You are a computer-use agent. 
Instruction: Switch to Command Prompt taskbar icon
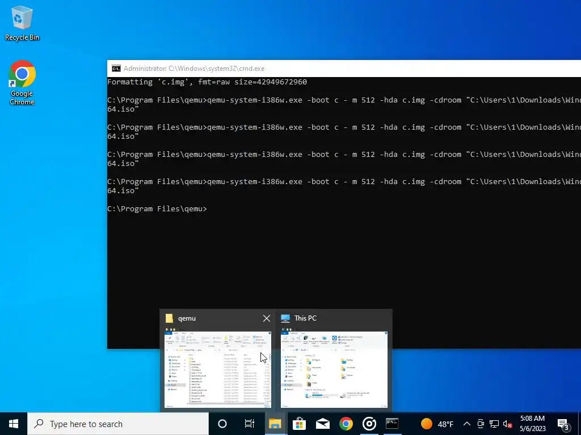[x=392, y=424]
